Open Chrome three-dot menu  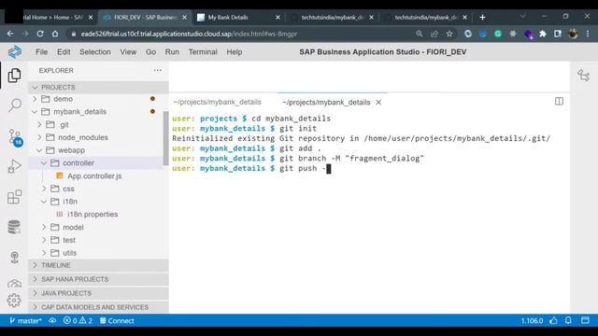(x=588, y=34)
